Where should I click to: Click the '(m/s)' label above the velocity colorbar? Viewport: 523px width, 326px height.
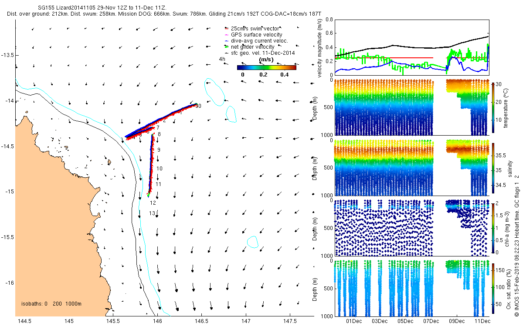266,60
